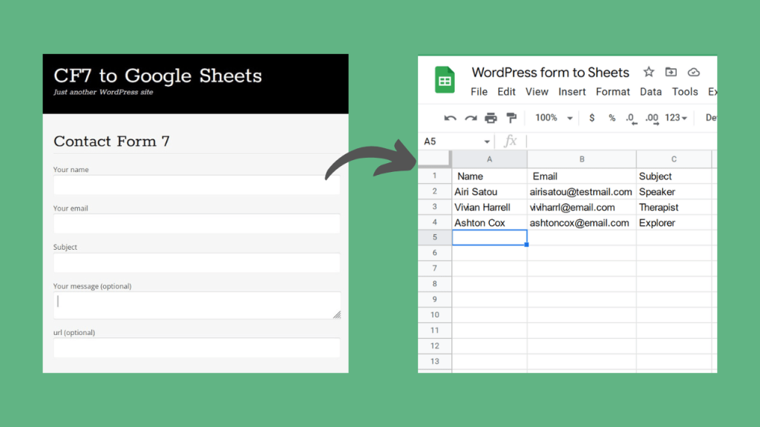
Task: Star the WordPress form to Sheets document
Action: [x=649, y=72]
